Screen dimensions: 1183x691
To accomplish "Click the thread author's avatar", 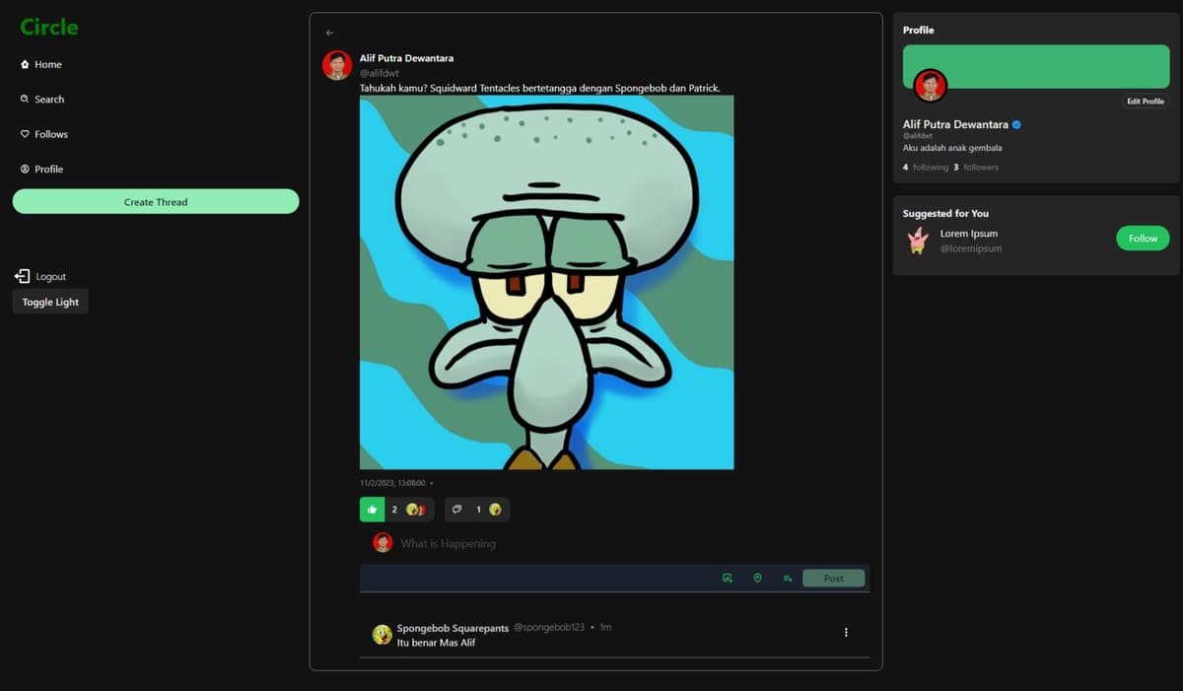I will tap(337, 65).
